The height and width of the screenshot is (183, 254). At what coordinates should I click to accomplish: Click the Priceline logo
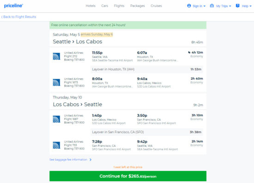(13, 6)
